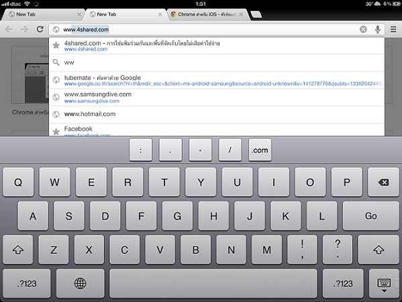Tap the K key

tap(286, 216)
